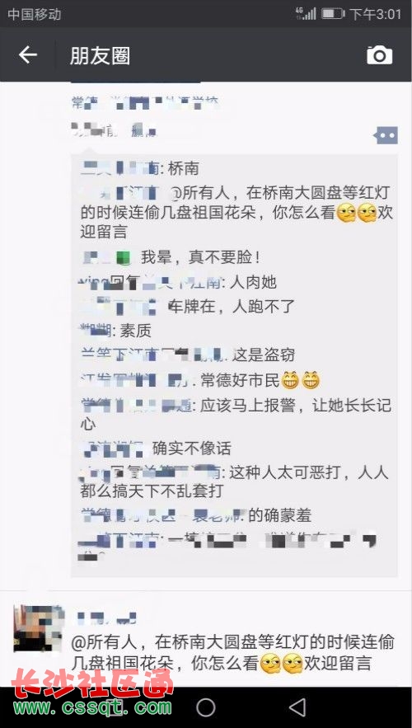Tap the comment "确实不像话"
Image resolution: width=412 pixels, height=728 pixels.
click(x=192, y=449)
